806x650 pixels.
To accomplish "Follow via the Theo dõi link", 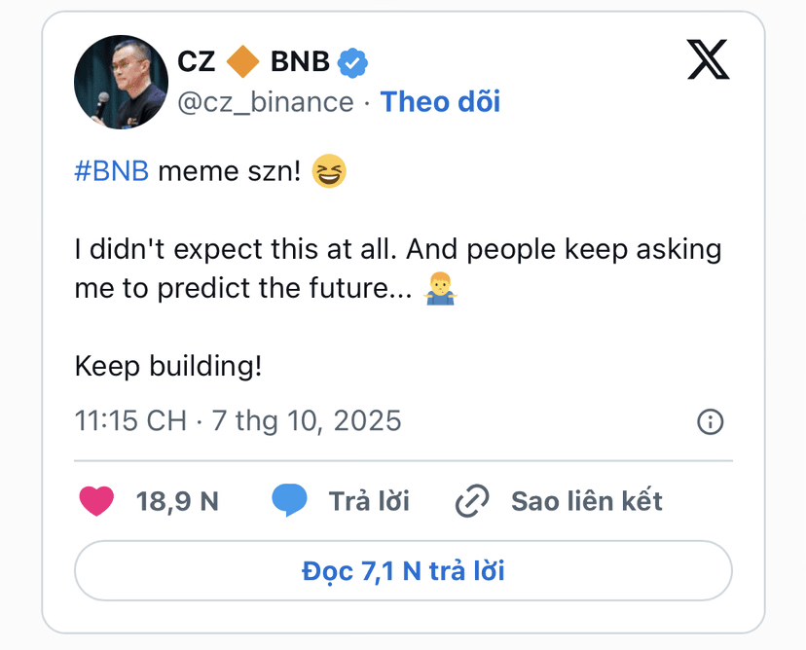I will (x=440, y=101).
